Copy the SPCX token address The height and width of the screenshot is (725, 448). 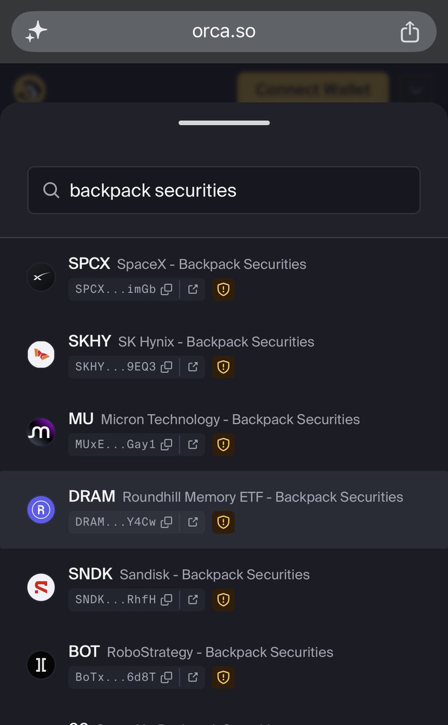pos(167,289)
